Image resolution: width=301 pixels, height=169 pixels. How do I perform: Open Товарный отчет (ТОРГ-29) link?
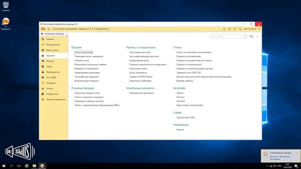pyautogui.click(x=189, y=73)
